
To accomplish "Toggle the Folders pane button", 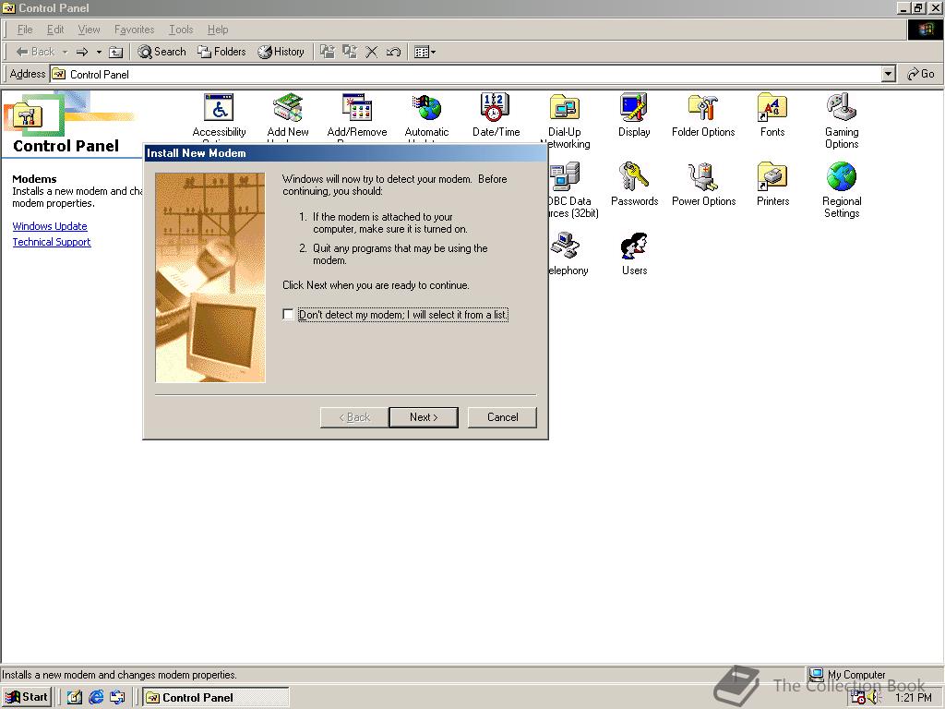I will (x=221, y=52).
